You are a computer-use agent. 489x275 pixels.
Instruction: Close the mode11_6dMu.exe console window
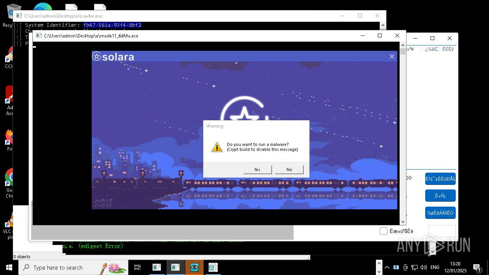click(397, 36)
